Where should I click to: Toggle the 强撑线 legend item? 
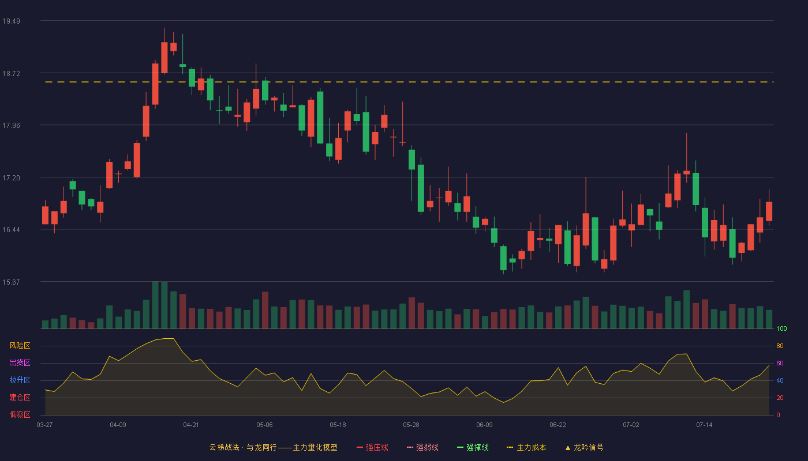[x=473, y=447]
